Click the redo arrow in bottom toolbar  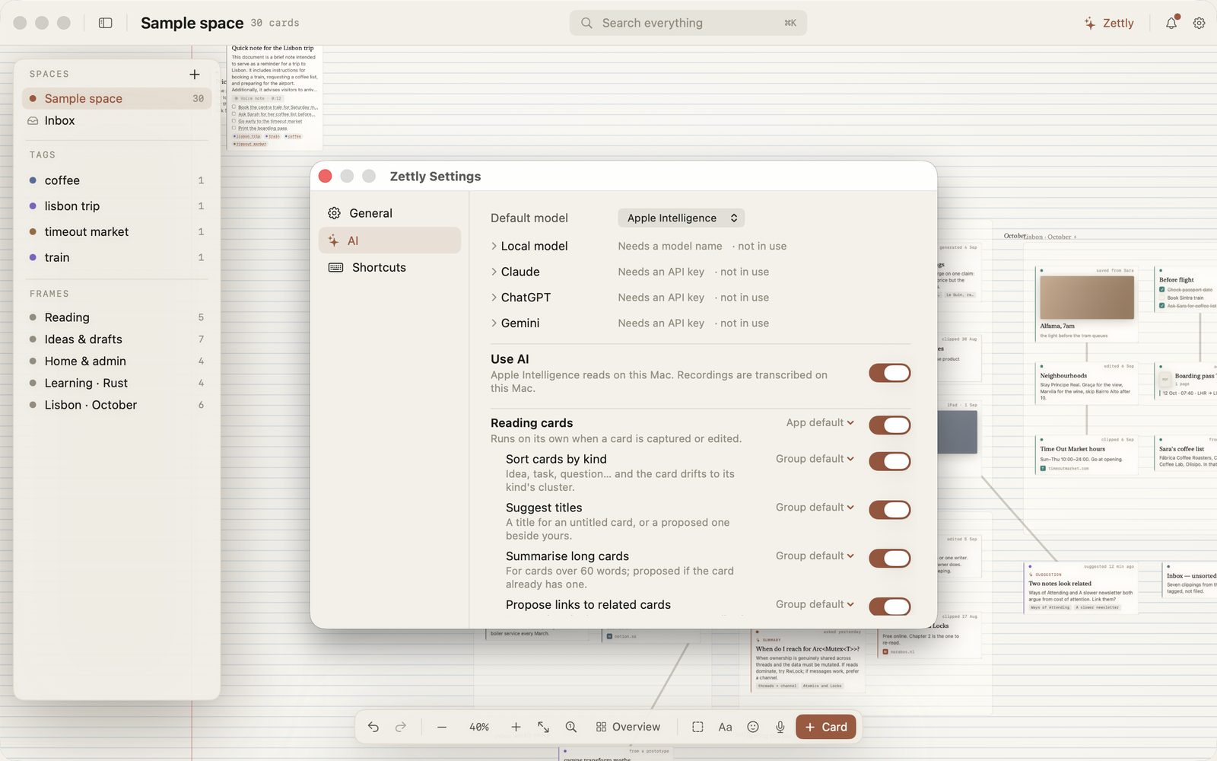[401, 727]
